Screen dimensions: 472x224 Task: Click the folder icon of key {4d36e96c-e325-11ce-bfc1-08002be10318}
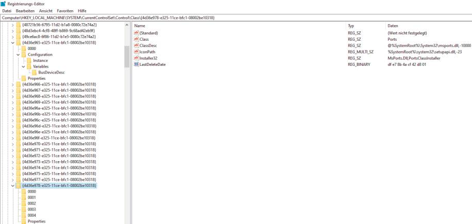click(19, 120)
